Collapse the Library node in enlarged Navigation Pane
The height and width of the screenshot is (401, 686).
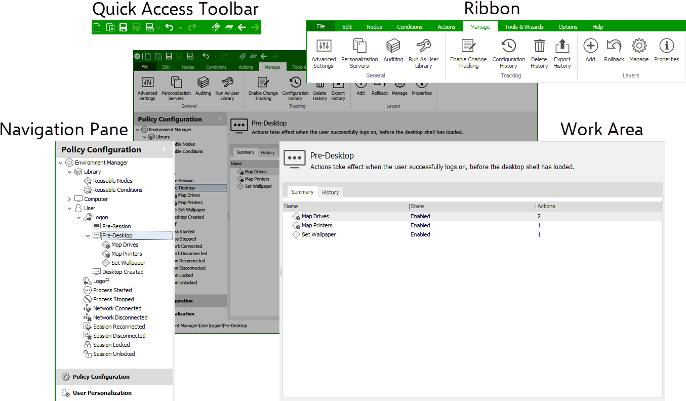click(70, 172)
